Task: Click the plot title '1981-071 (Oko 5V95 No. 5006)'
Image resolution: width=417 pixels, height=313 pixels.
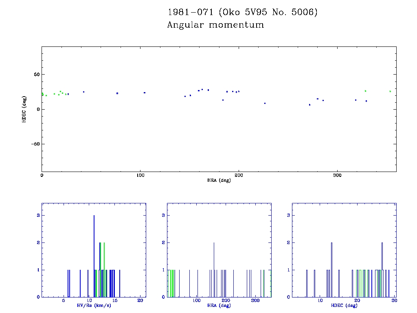Action: [x=242, y=13]
